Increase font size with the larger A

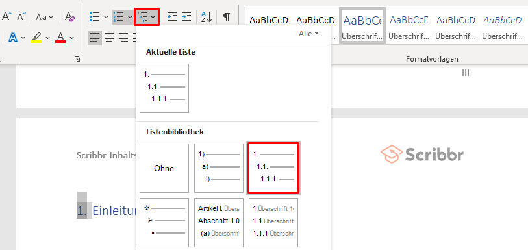pyautogui.click(x=6, y=17)
